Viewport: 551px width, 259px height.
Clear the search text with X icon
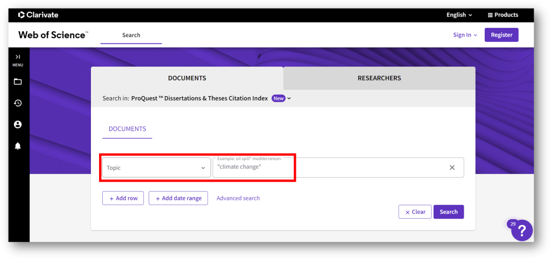click(452, 168)
